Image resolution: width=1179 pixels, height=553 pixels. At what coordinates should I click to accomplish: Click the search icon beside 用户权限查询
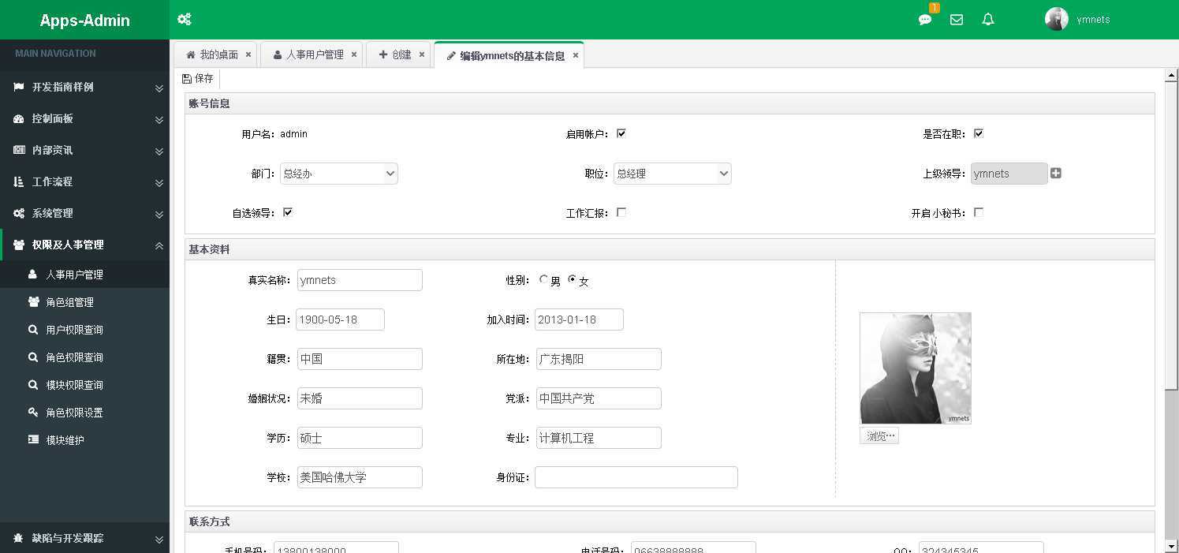(x=33, y=330)
